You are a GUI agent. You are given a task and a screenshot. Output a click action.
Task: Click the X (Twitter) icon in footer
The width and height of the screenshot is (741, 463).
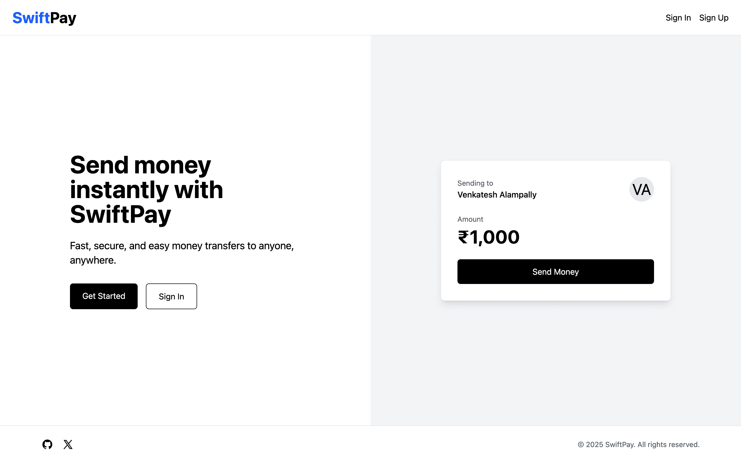click(x=68, y=444)
